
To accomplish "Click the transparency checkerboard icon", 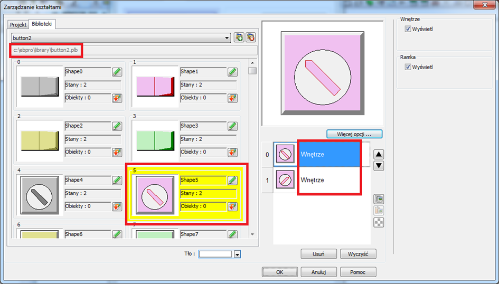I will point(379,222).
